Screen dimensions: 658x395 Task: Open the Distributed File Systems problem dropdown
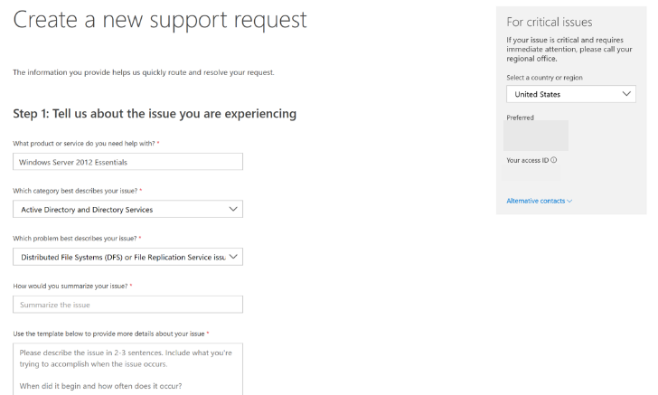pos(127,257)
